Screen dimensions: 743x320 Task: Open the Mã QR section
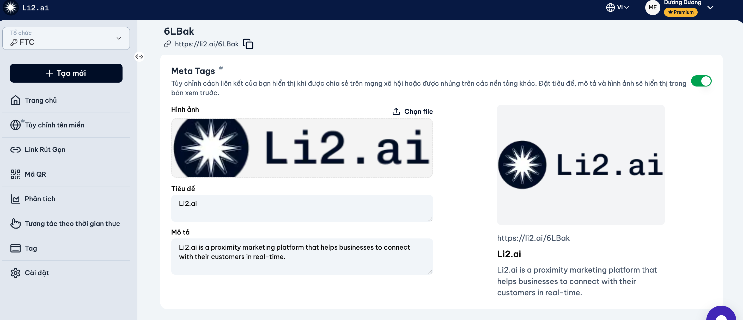pos(36,174)
